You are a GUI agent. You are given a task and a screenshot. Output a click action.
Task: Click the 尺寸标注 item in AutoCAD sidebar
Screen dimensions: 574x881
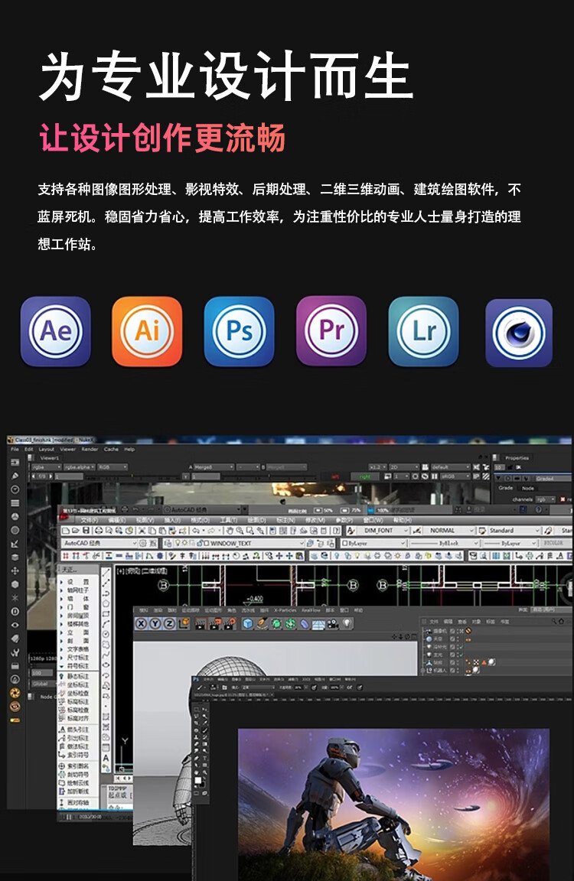click(77, 657)
